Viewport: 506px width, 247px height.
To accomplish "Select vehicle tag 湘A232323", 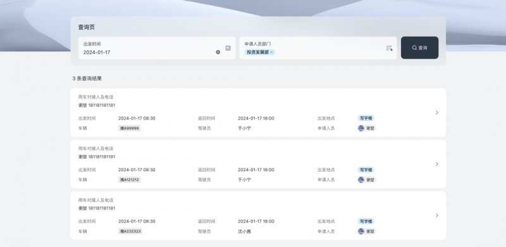I will click(130, 231).
